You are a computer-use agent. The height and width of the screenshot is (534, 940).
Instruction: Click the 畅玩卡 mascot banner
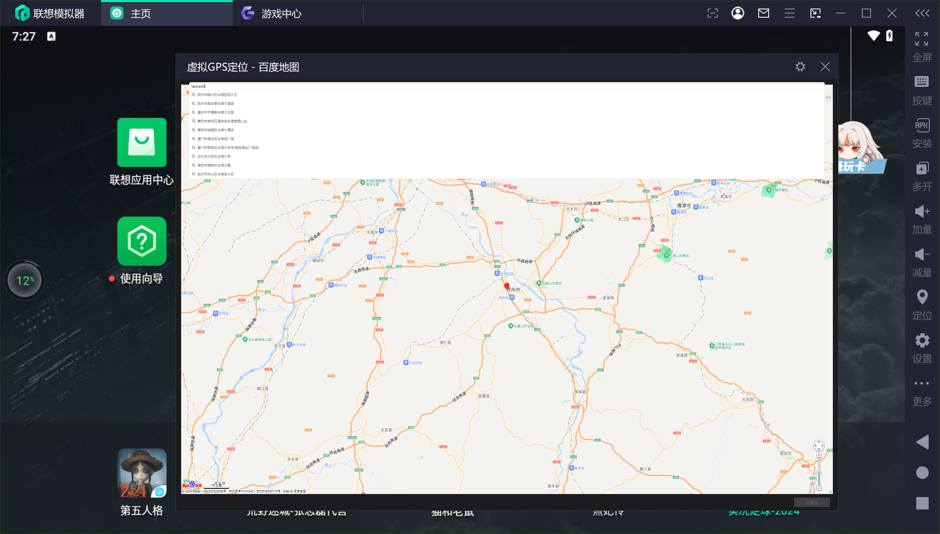[862, 148]
